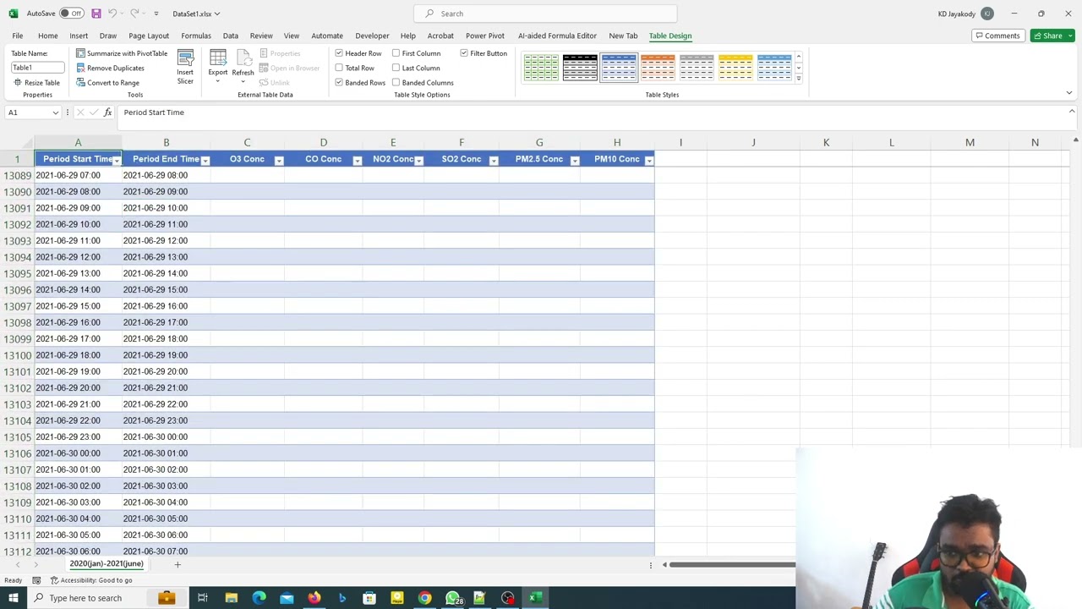Select the yellow table style swatch

point(735,67)
